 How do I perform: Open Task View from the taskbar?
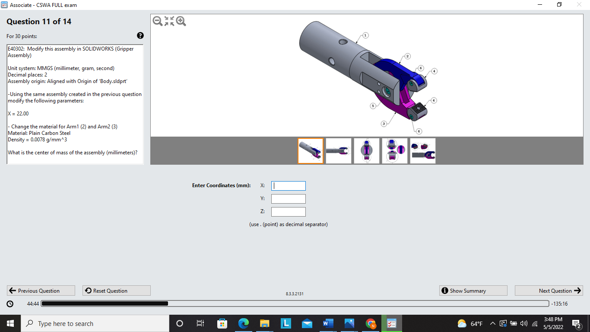coord(200,323)
